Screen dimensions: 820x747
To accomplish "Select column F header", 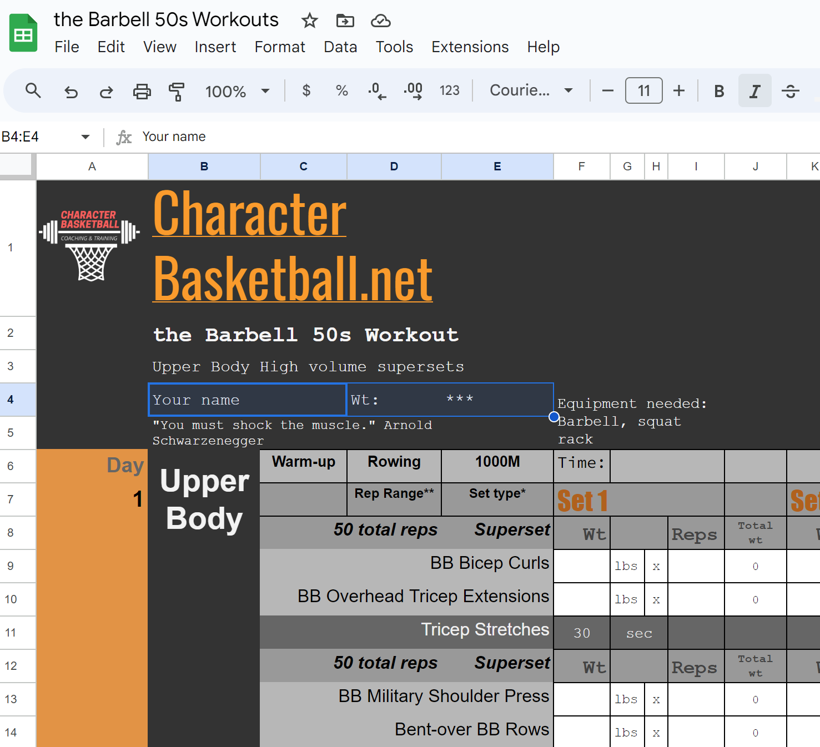I will (x=581, y=166).
